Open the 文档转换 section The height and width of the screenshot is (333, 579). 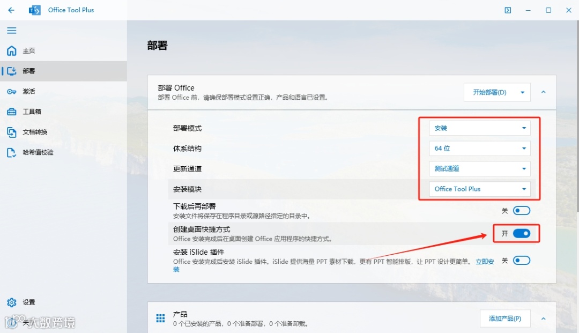pyautogui.click(x=63, y=132)
